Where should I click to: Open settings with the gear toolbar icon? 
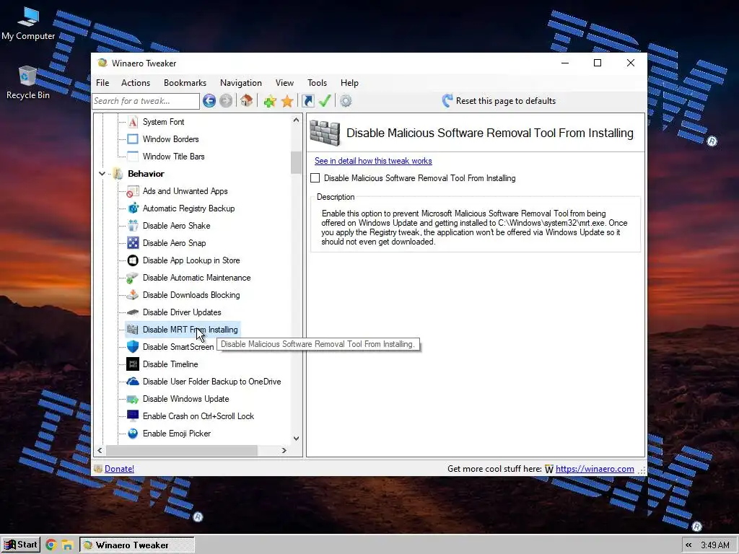coord(346,101)
